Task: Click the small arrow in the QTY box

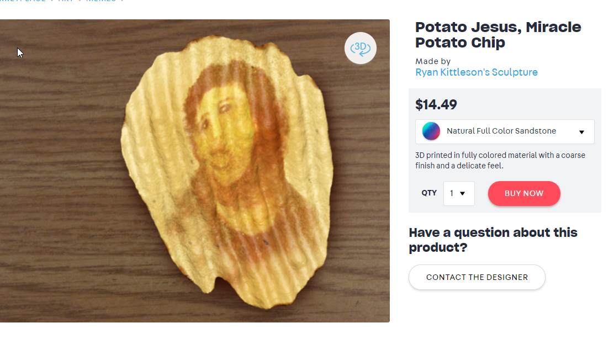Action: 463,194
